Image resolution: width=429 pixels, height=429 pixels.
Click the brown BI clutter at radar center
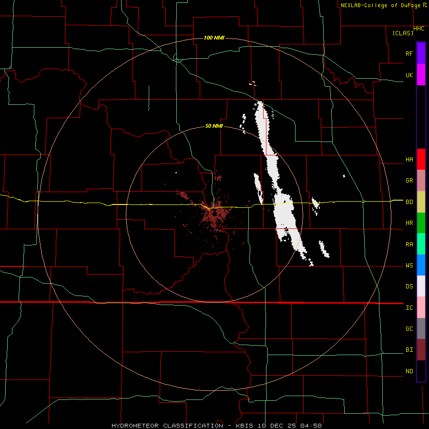pyautogui.click(x=215, y=214)
